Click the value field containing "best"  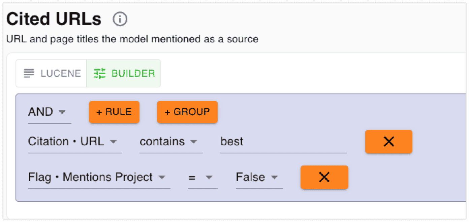click(x=283, y=142)
